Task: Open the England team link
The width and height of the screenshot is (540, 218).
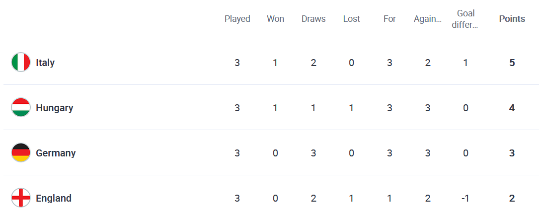Action: [x=54, y=198]
